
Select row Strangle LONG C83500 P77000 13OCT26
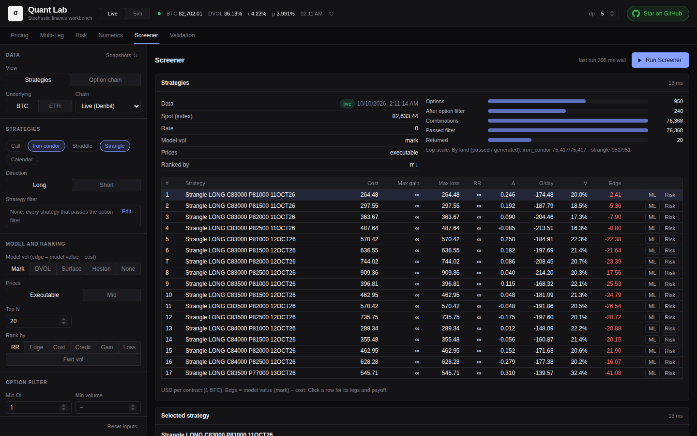[422, 373]
